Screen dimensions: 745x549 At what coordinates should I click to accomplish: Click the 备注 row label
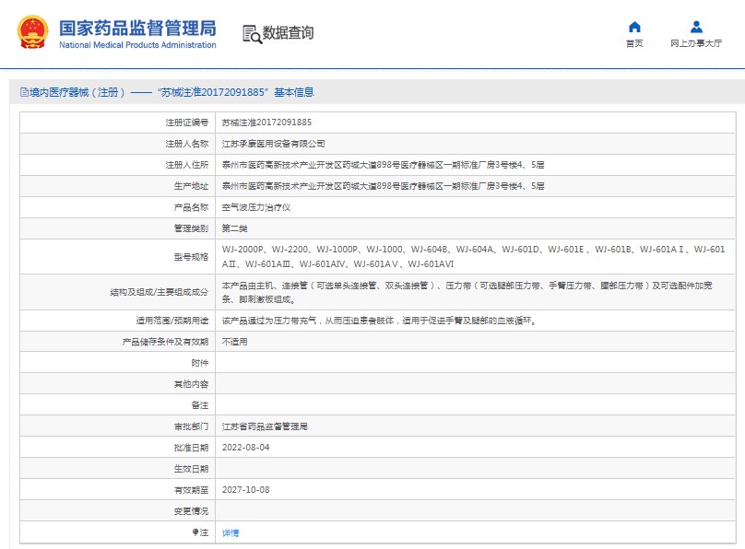pos(199,405)
